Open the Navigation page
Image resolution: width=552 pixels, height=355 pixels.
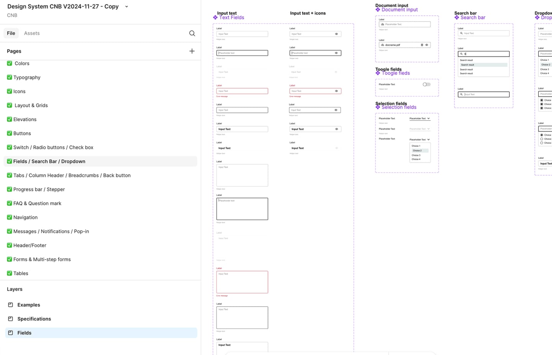pos(100,217)
